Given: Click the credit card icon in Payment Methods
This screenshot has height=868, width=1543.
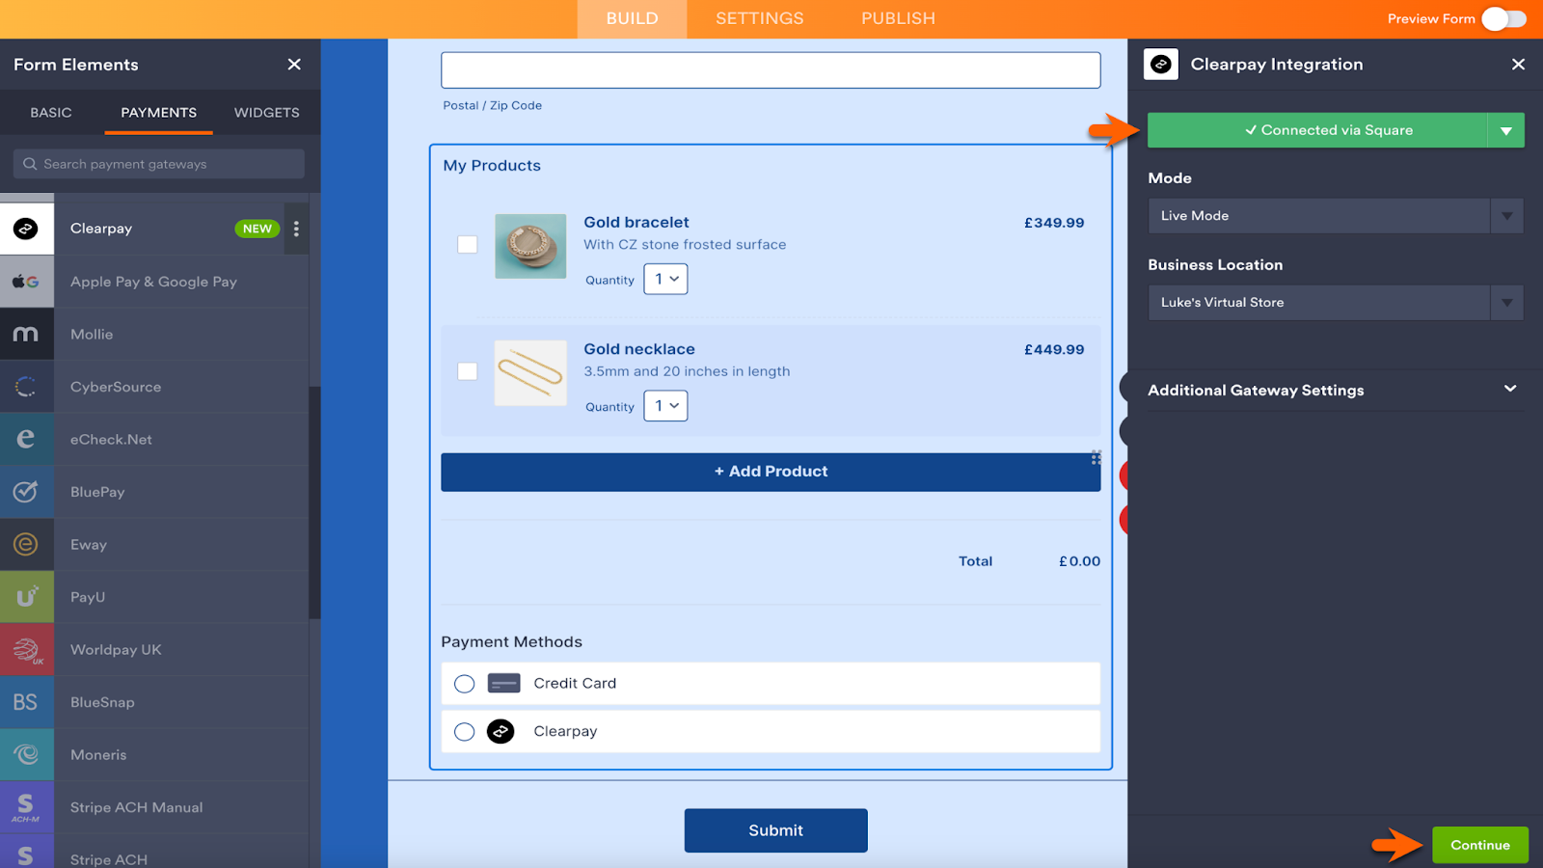Looking at the screenshot, I should coord(504,684).
